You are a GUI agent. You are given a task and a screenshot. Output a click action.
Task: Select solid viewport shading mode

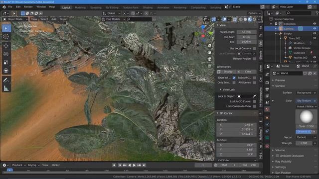245,19
